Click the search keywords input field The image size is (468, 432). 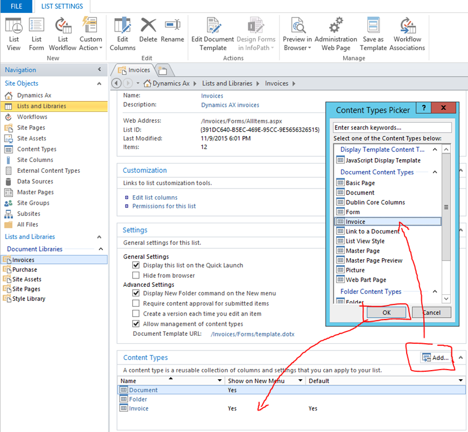[x=392, y=128]
